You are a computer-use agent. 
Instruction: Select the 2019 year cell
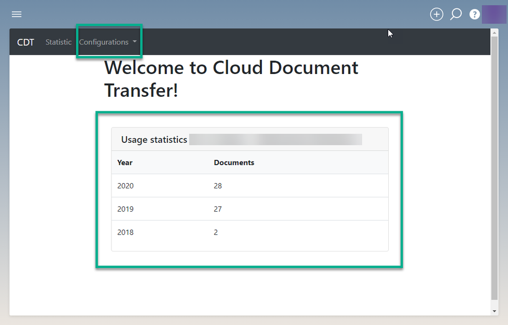(125, 209)
